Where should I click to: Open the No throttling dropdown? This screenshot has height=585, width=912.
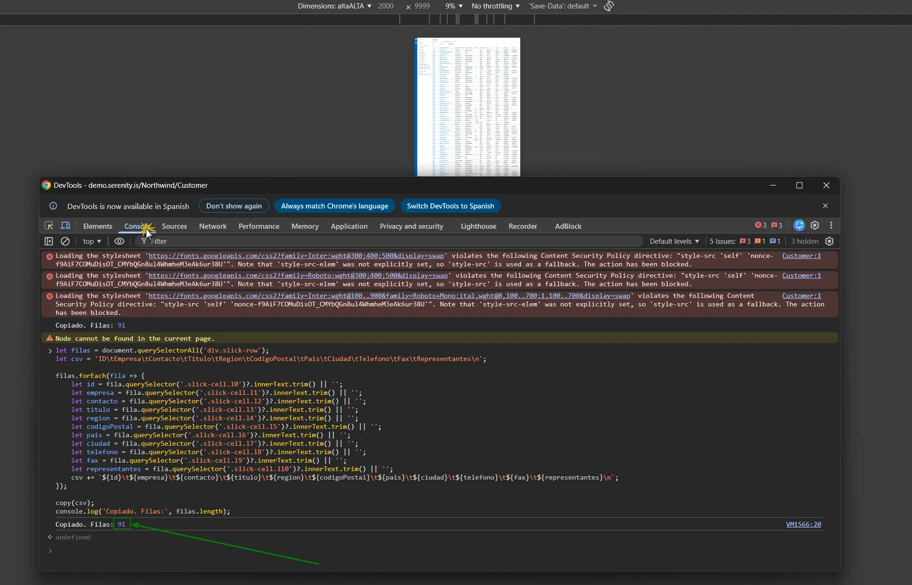[495, 6]
